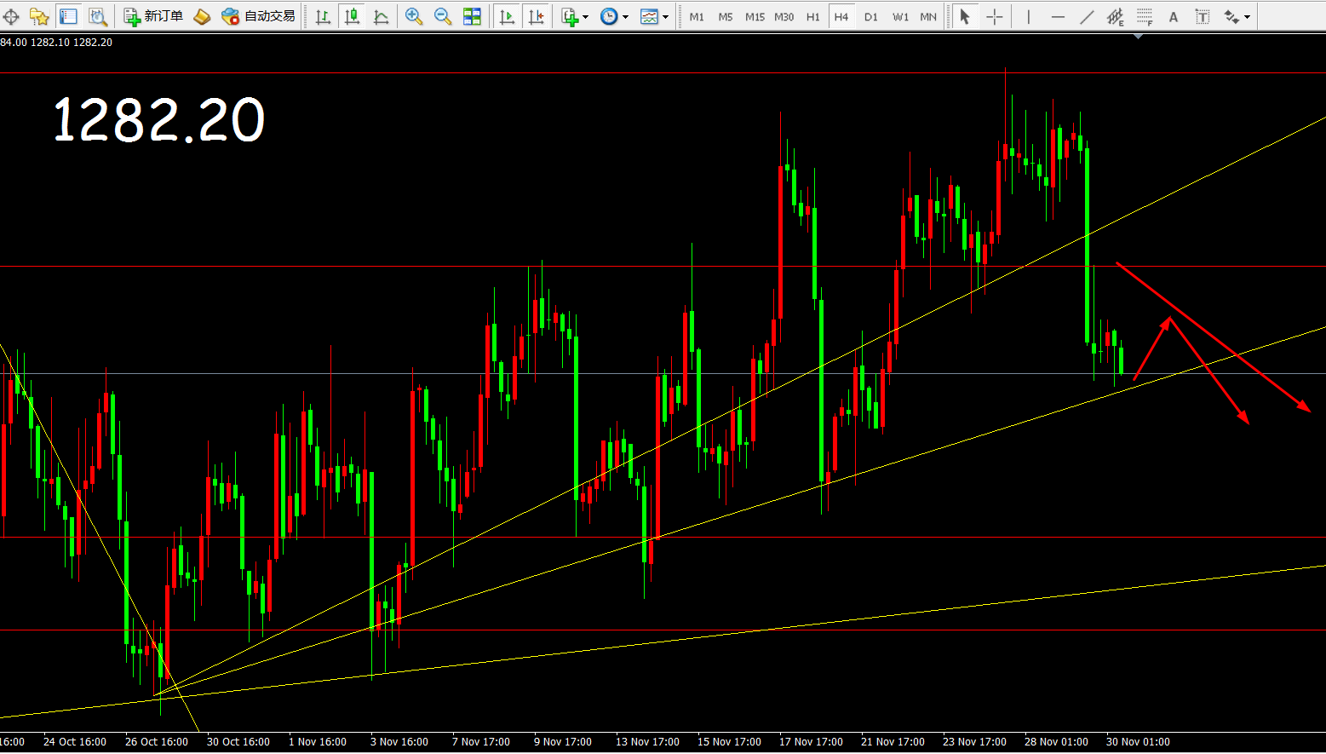Select the M30 timeframe
This screenshot has height=754, width=1326.
coord(784,16)
